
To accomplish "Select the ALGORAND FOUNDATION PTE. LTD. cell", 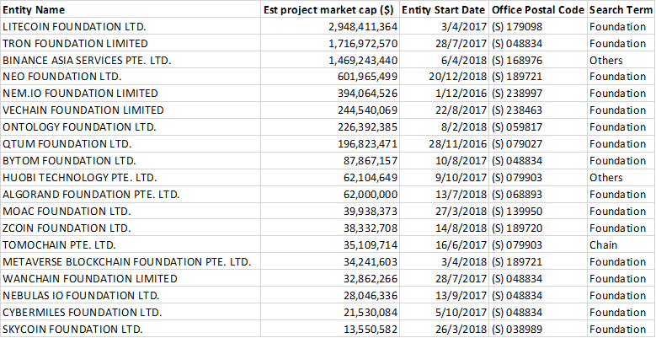I will 90,195.
